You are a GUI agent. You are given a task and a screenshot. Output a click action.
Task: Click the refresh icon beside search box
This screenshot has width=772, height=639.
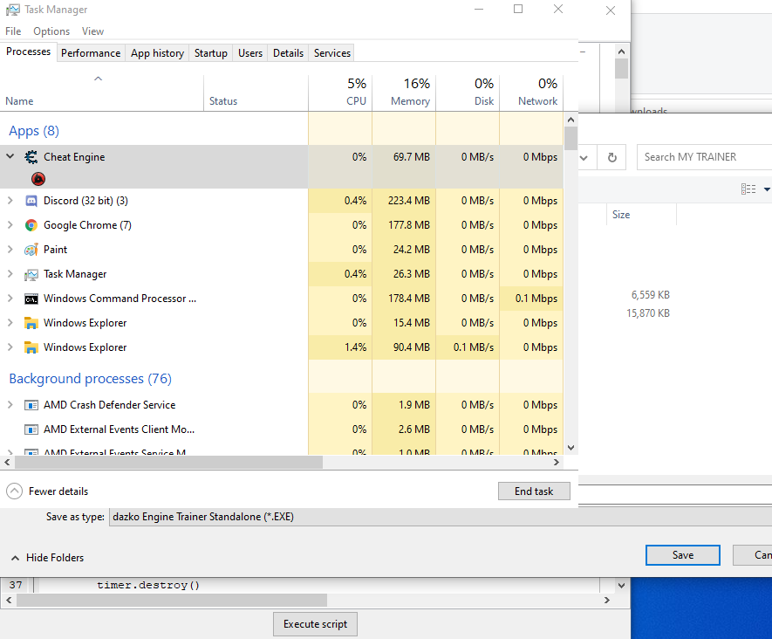pos(612,158)
